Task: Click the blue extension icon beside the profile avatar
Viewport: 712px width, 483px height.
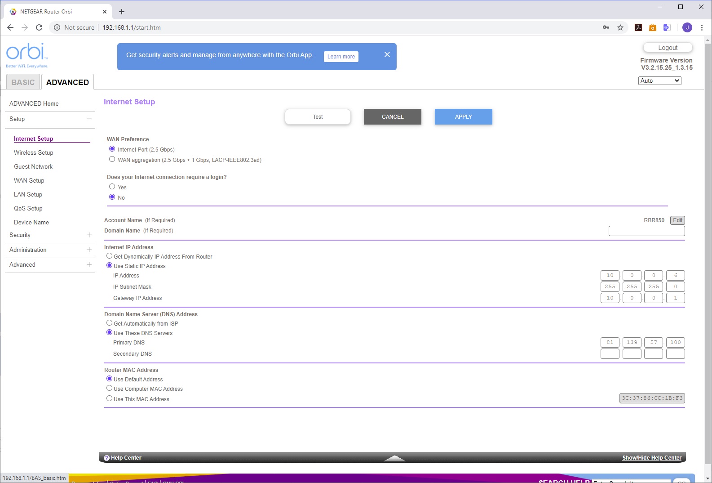Action: click(667, 27)
